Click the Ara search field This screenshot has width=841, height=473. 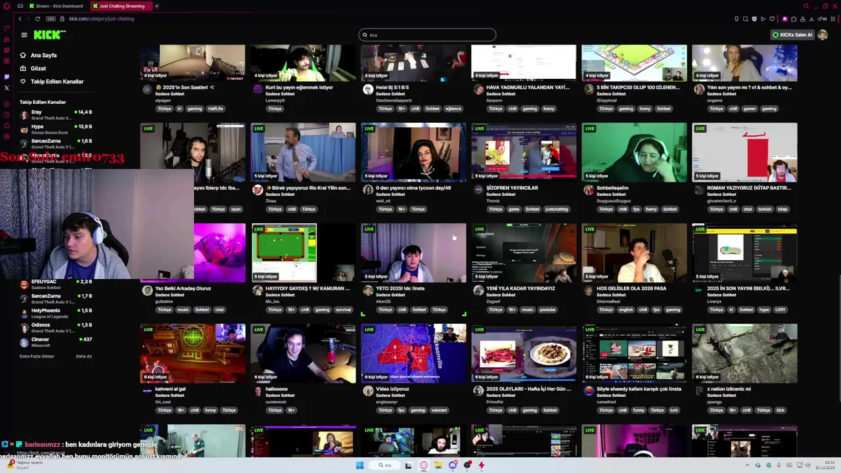click(x=427, y=35)
